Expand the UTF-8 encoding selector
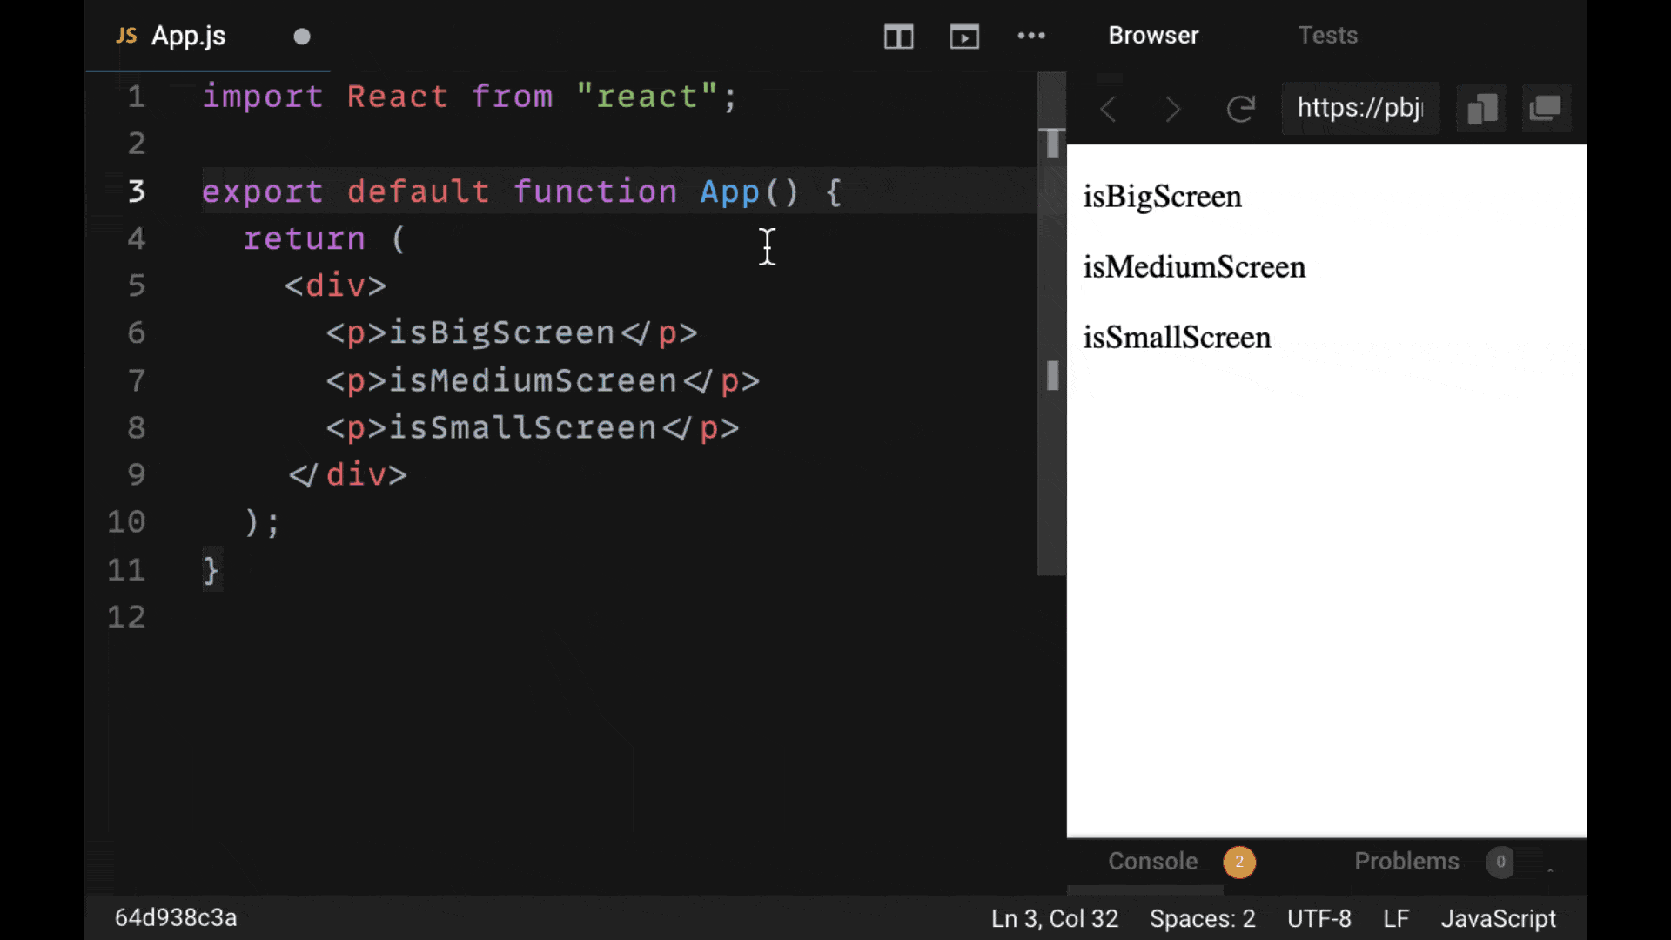The height and width of the screenshot is (940, 1671). click(x=1319, y=917)
